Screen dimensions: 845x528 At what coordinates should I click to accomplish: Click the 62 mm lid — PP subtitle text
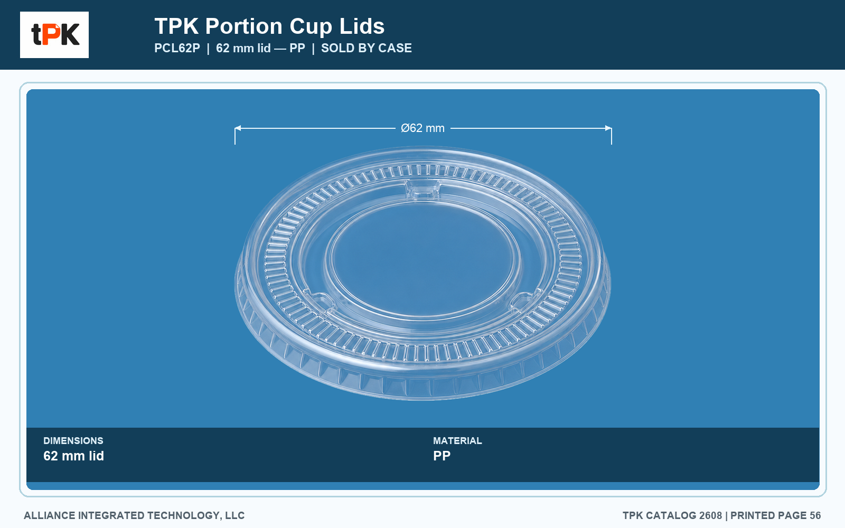coord(260,48)
